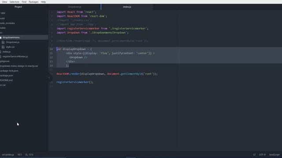Open the Find menu
The width and height of the screenshot is (282, 158).
coord(24,2)
